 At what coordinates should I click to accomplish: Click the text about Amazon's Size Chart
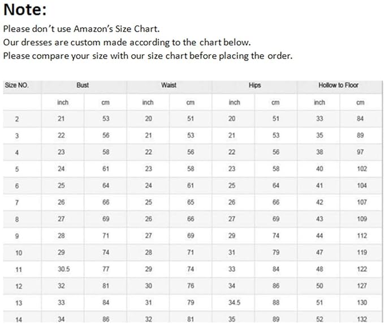[81, 29]
